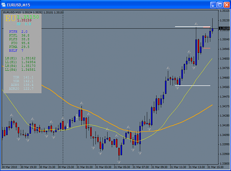Click the 1.34280 price axis label

225,116
